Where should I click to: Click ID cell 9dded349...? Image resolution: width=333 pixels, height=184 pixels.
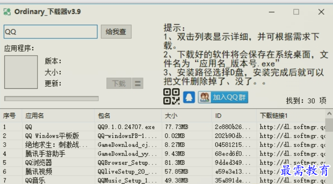coord(233,163)
